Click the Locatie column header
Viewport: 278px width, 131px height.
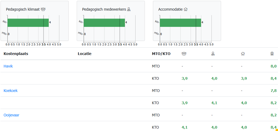click(x=84, y=54)
